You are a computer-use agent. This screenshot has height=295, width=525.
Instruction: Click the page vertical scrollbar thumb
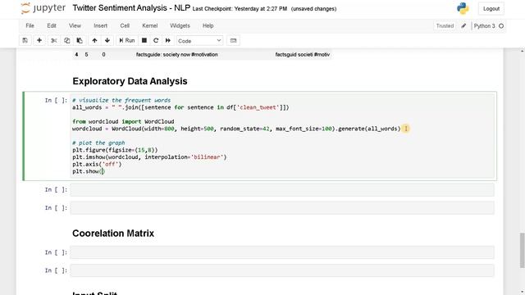coord(522,250)
